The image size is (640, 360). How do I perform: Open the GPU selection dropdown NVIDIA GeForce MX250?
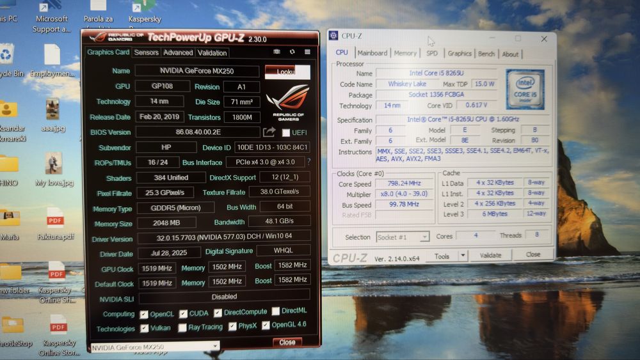click(155, 347)
